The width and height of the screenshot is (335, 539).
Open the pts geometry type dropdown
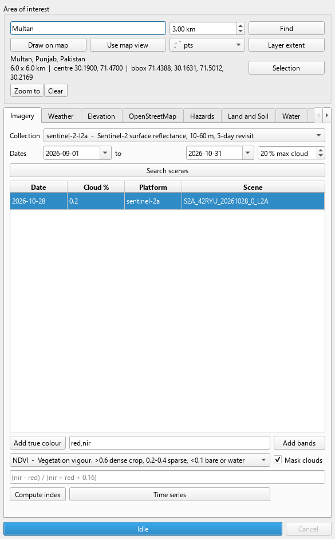207,45
